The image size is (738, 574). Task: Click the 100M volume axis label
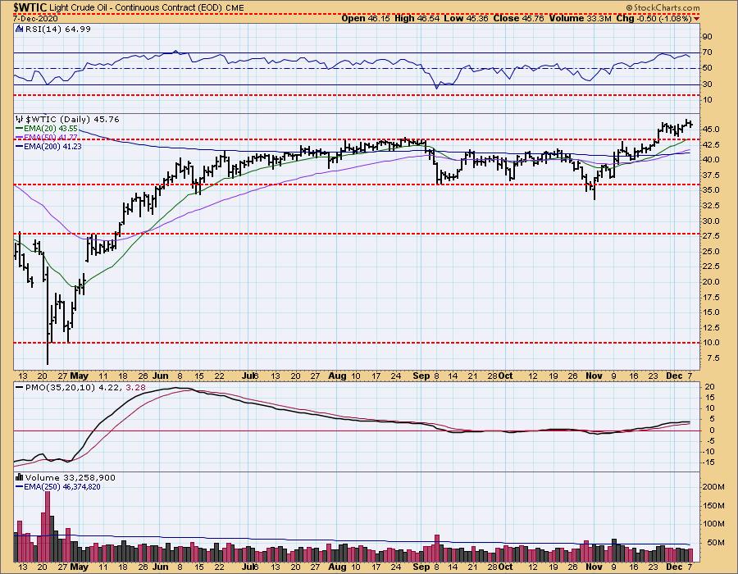[x=713, y=524]
